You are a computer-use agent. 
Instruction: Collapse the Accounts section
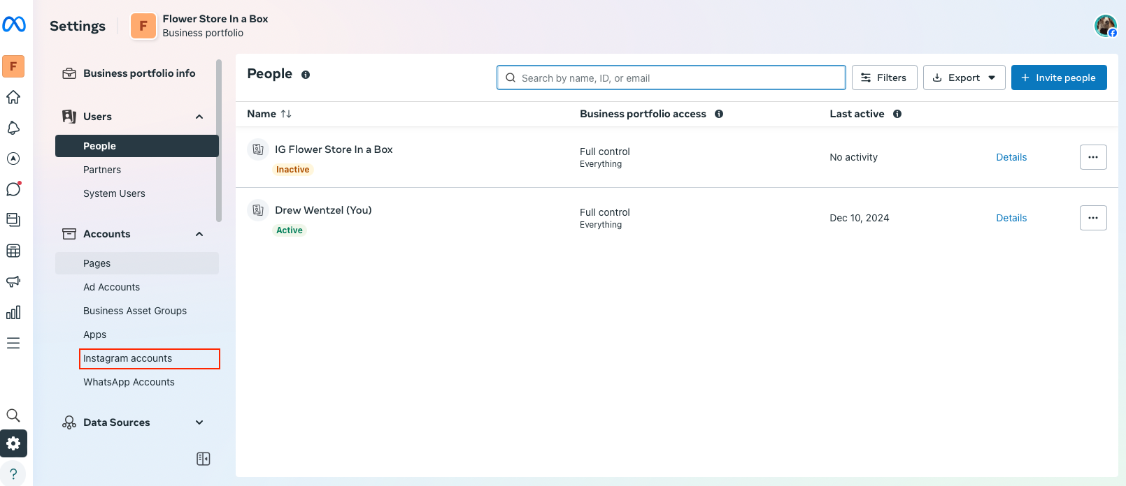[199, 234]
